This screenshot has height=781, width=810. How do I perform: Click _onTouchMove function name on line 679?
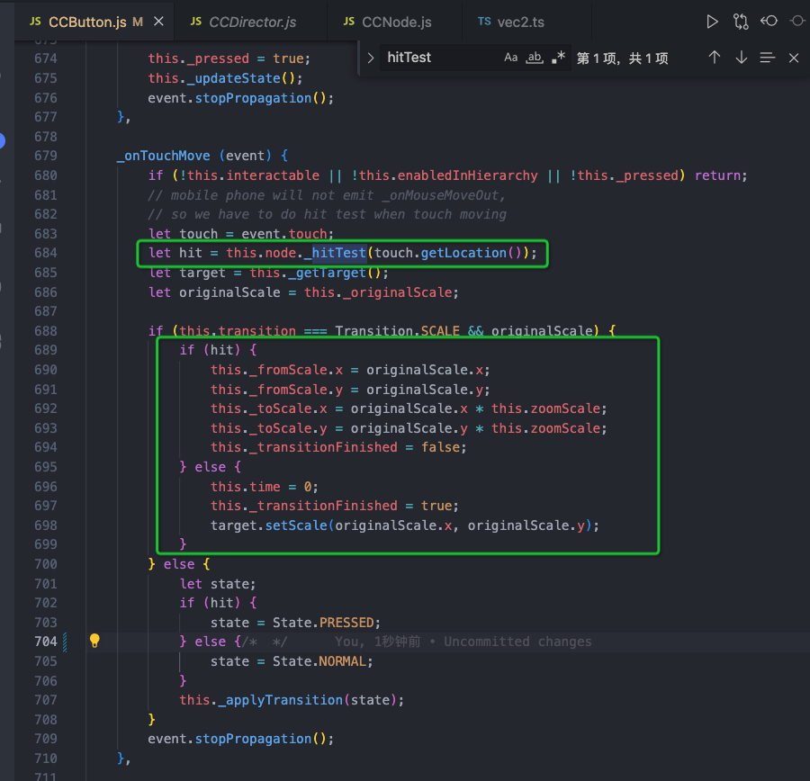tap(164, 156)
